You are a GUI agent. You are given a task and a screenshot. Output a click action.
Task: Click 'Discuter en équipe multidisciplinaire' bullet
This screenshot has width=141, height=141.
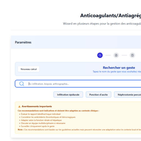coord(43,123)
